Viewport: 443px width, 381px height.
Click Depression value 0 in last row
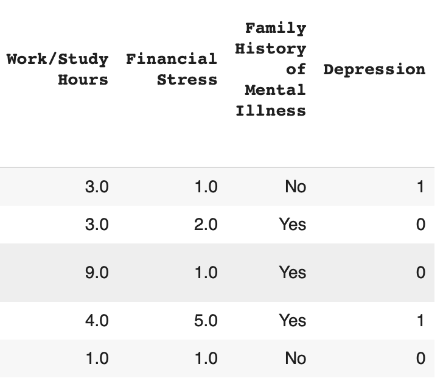coord(420,358)
